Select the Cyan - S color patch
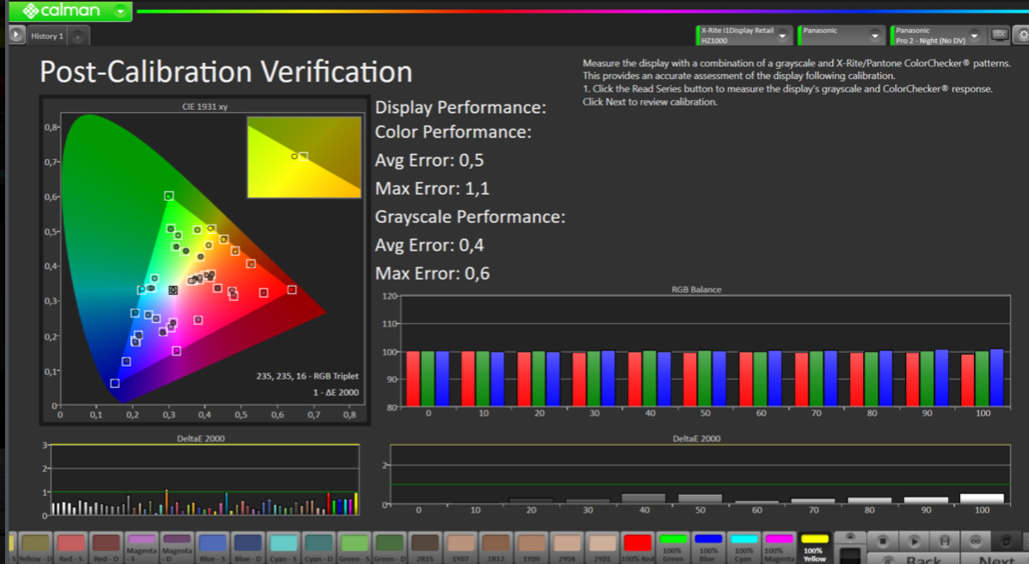 [x=283, y=546]
